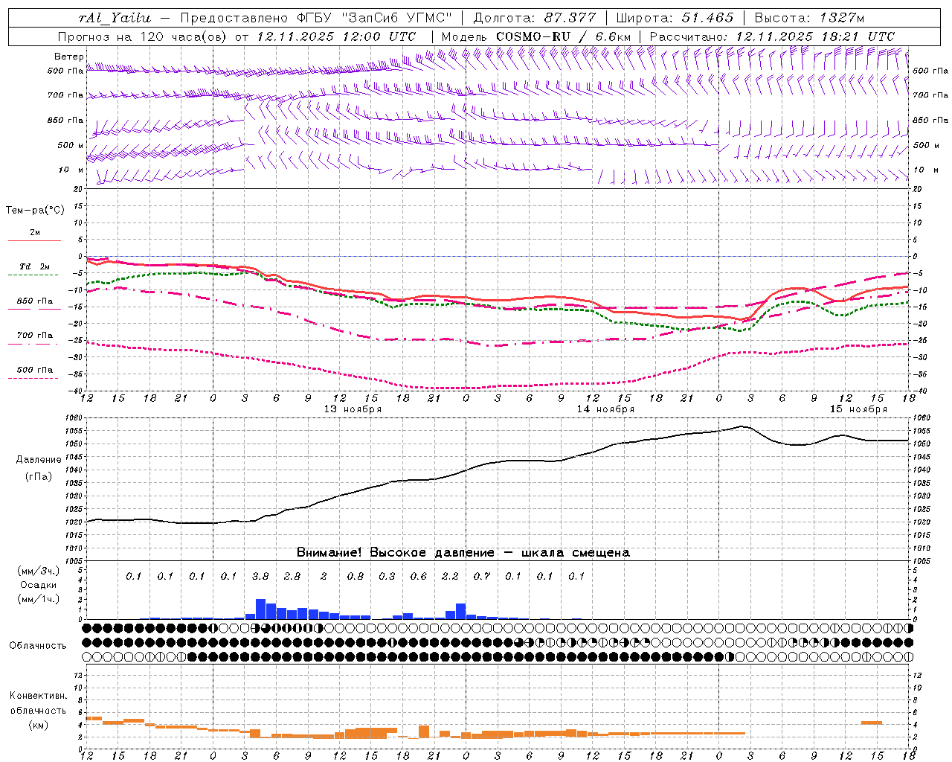Image resolution: width=952 pixels, height=762 pixels.
Task: Click the Осадки precipitation label
Action: tap(39, 586)
